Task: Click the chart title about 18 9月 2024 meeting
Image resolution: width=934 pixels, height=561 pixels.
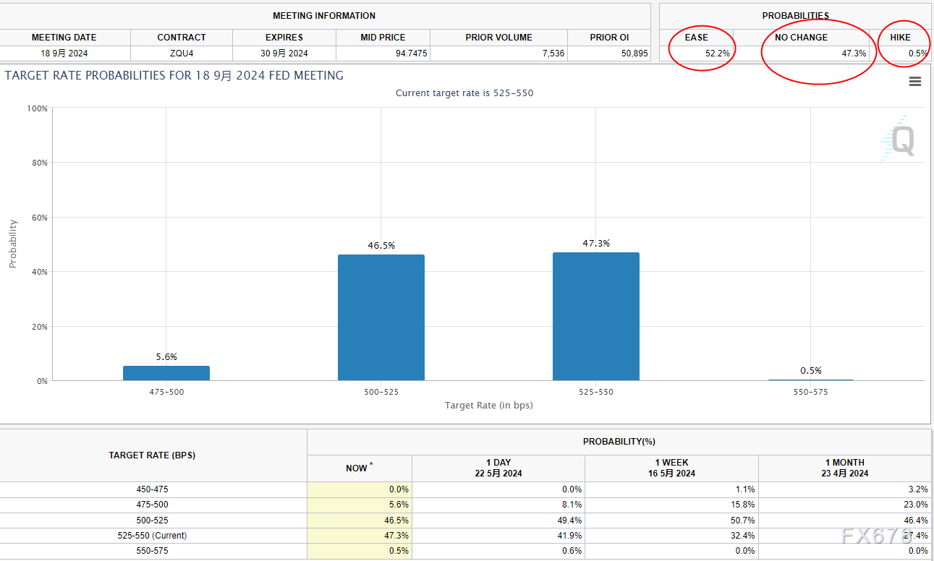Action: (x=174, y=75)
